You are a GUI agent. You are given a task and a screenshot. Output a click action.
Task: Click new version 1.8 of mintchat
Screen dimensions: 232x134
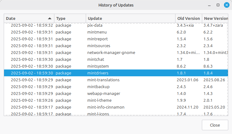(x=206, y=59)
